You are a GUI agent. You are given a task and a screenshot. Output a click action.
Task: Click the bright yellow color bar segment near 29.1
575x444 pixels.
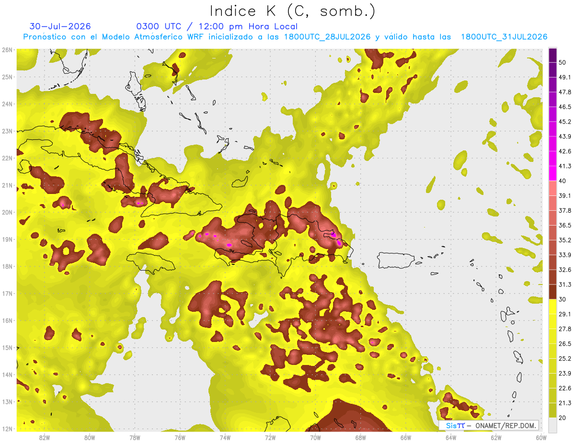(552, 307)
